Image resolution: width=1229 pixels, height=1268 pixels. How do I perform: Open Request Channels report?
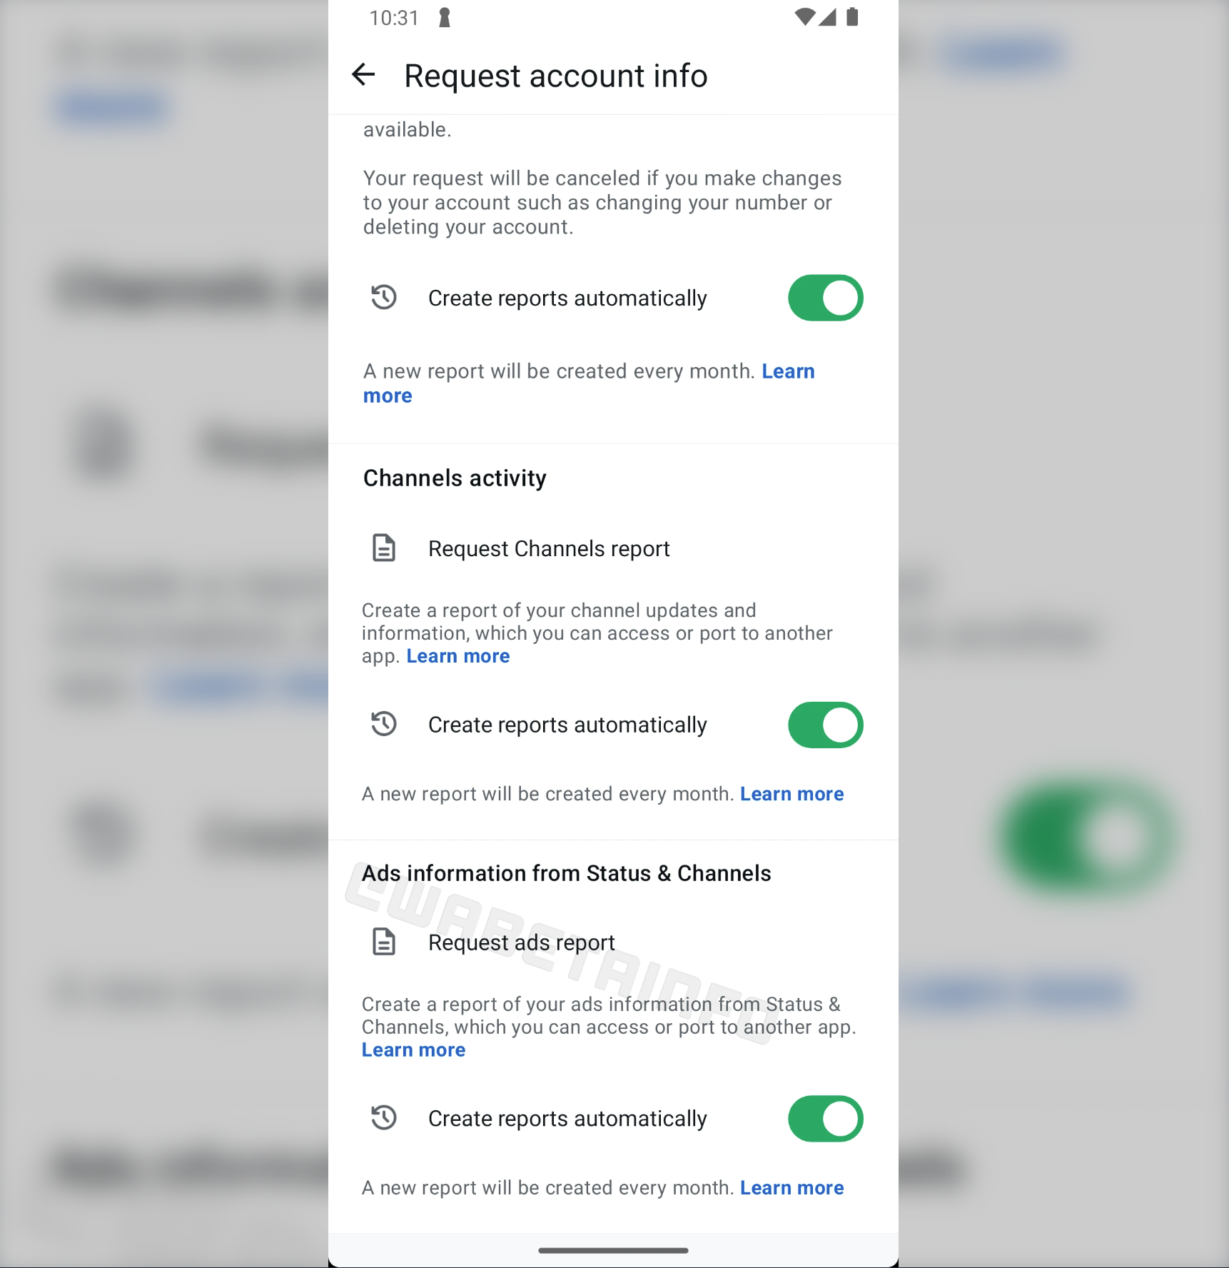(613, 548)
